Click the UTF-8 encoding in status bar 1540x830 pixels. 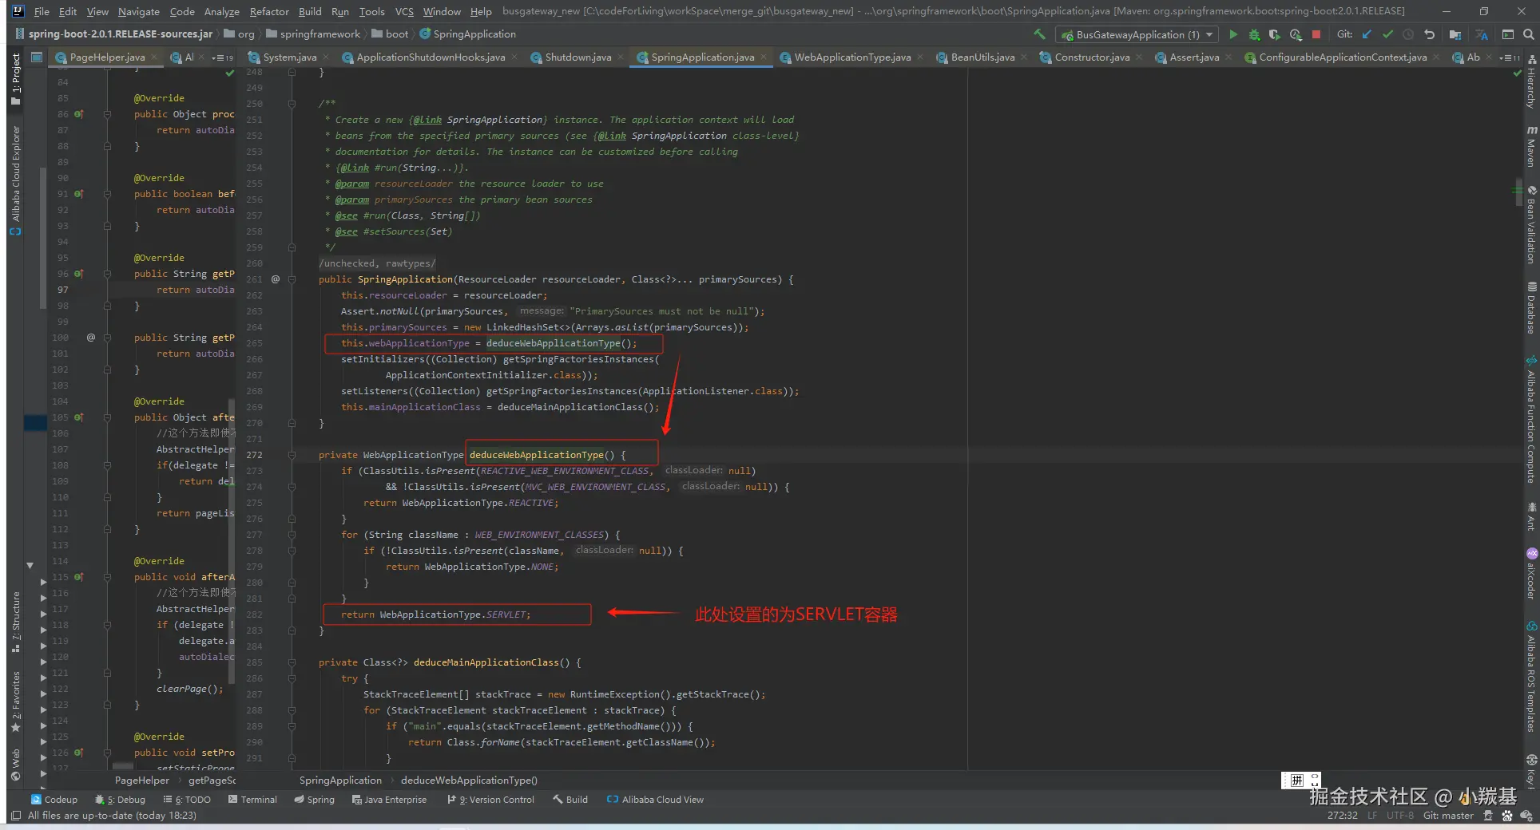pyautogui.click(x=1400, y=816)
